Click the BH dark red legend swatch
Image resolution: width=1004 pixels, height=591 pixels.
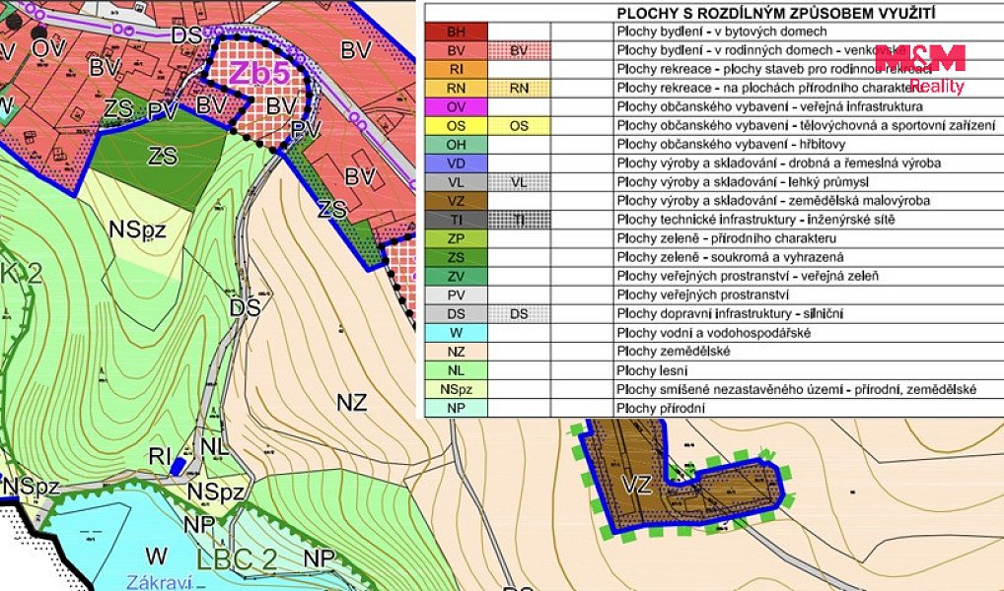[x=456, y=32]
